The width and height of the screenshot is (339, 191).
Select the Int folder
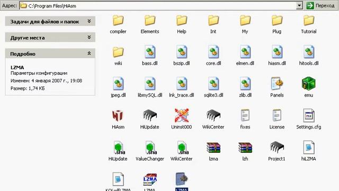coord(213,24)
